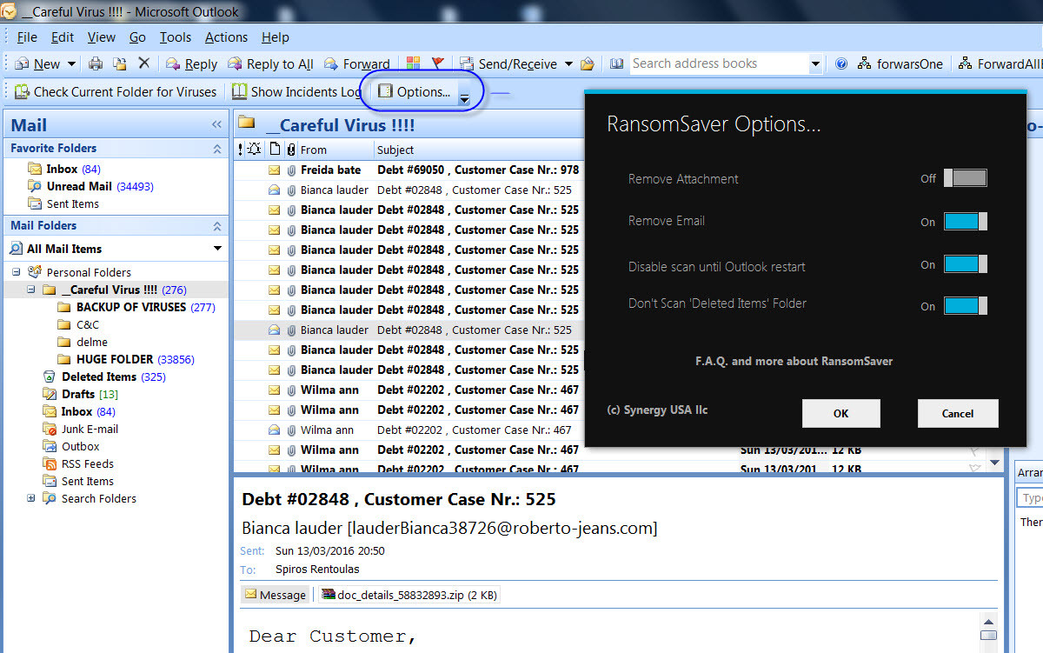Screen dimensions: 1043x653
Task: Open Send/Receive dropdown arrow
Action: tap(568, 63)
